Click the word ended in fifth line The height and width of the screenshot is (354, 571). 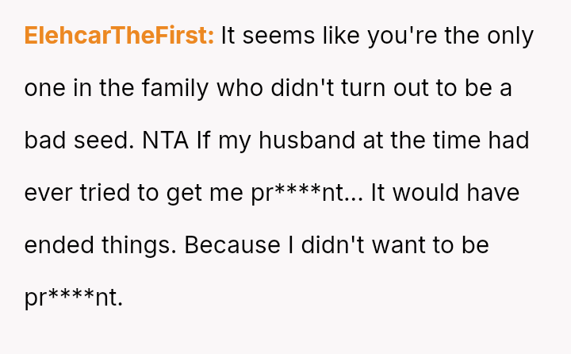pos(59,245)
